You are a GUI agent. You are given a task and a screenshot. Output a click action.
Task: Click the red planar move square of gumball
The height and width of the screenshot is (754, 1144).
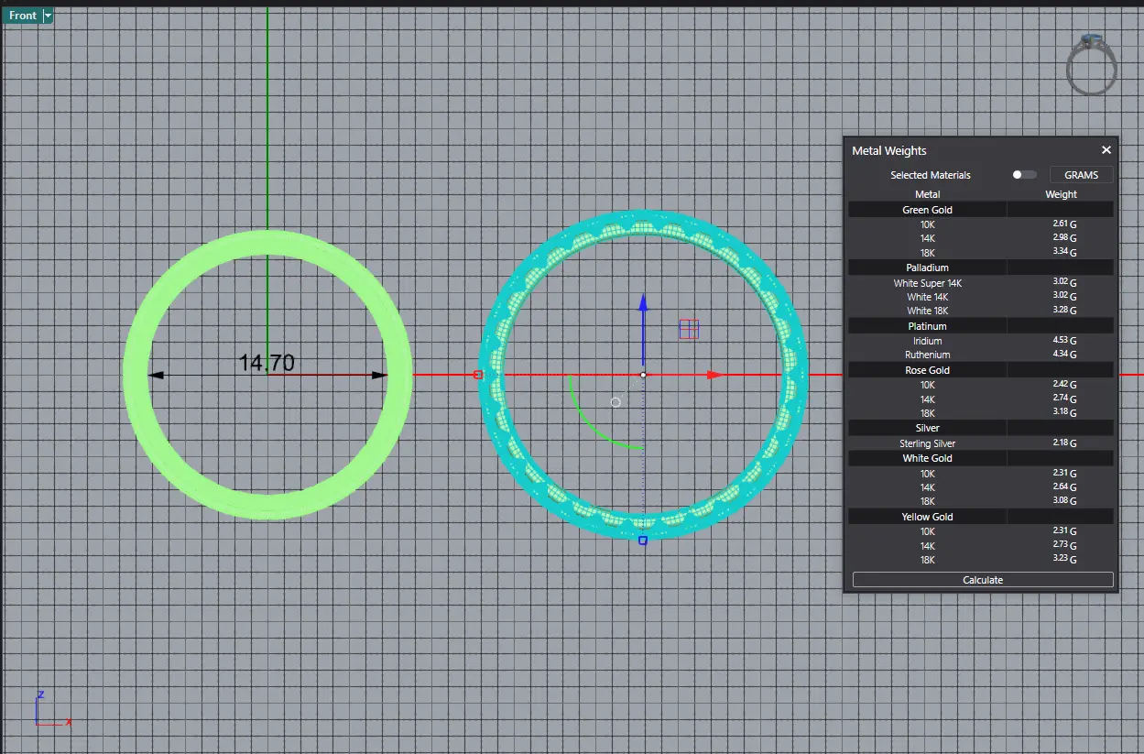pos(689,329)
